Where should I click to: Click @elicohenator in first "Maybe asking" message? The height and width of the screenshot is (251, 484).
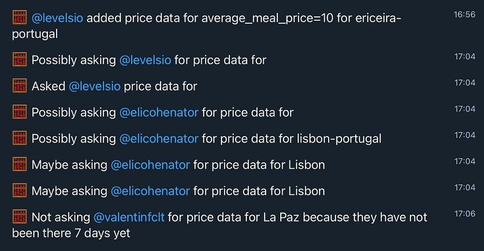click(150, 165)
